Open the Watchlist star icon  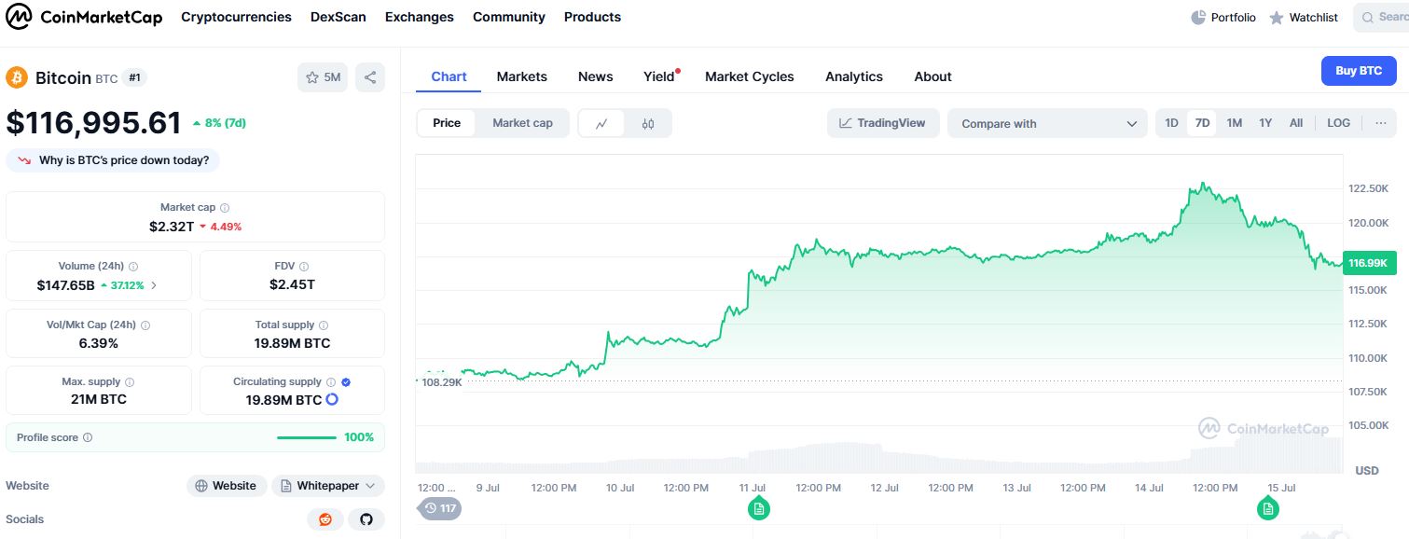click(1277, 18)
